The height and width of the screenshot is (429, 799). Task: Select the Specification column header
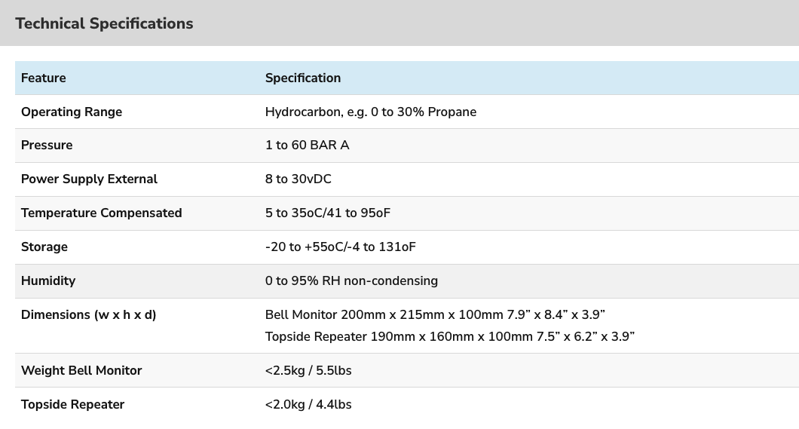(303, 78)
